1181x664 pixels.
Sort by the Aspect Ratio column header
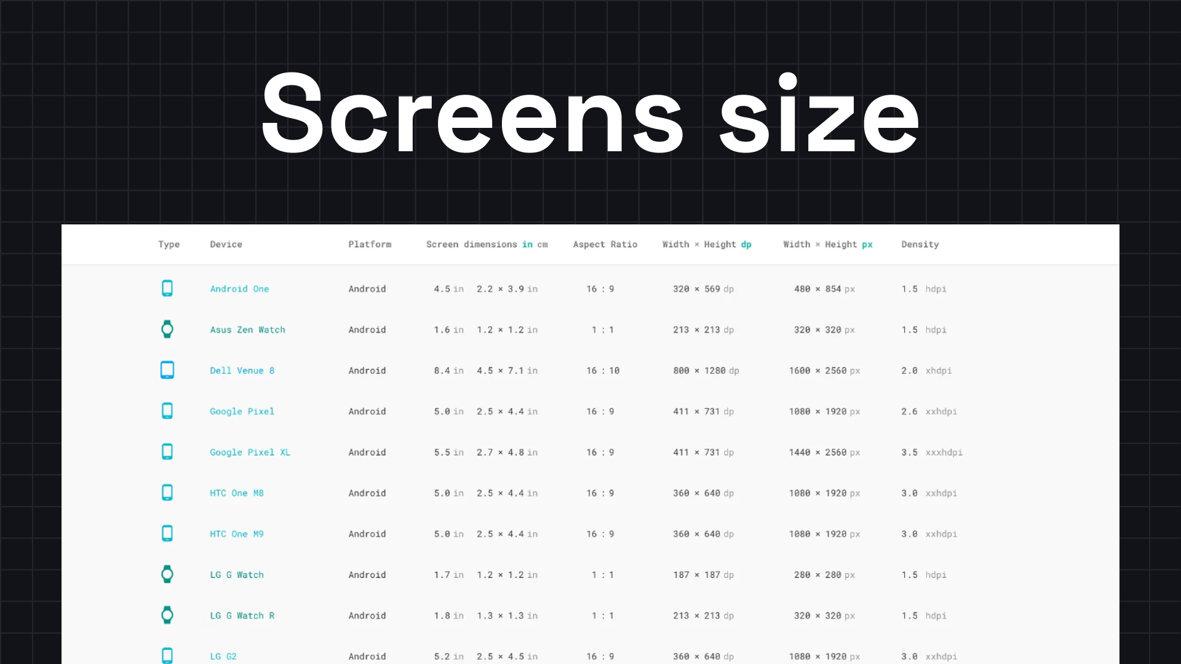coord(605,245)
